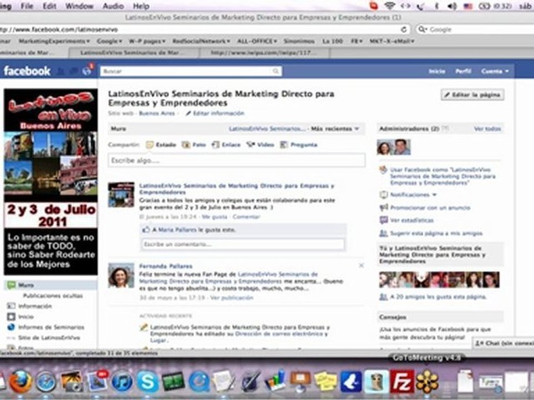Click the Escribe un comentario field

click(x=243, y=244)
